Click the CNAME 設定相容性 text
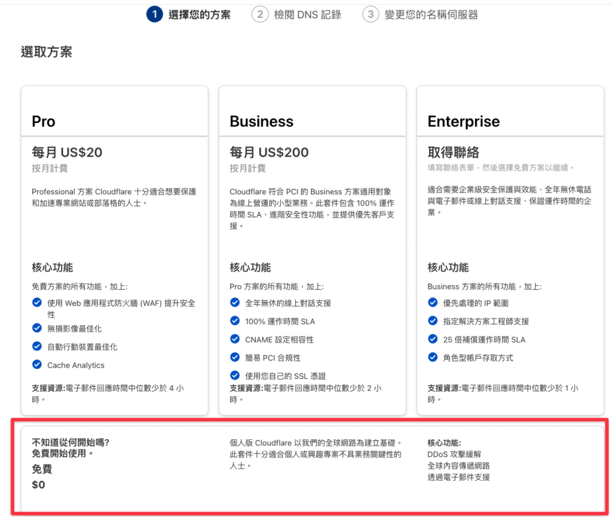Viewport: 612px width, 517px height. point(279,340)
